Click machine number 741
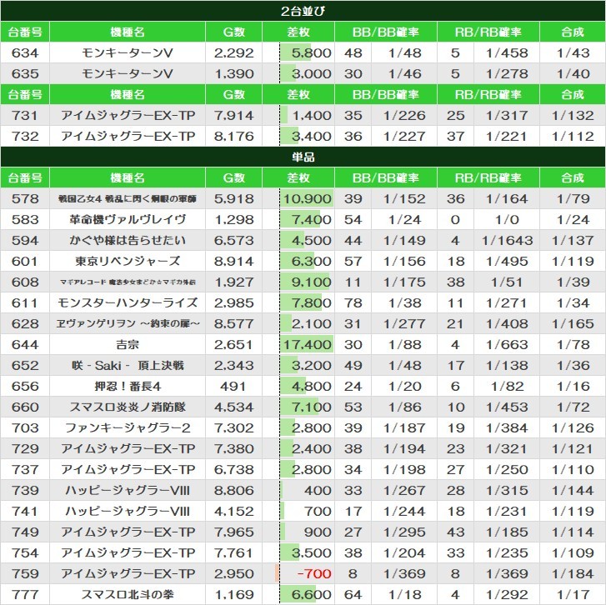The height and width of the screenshot is (605, 606). (x=25, y=511)
